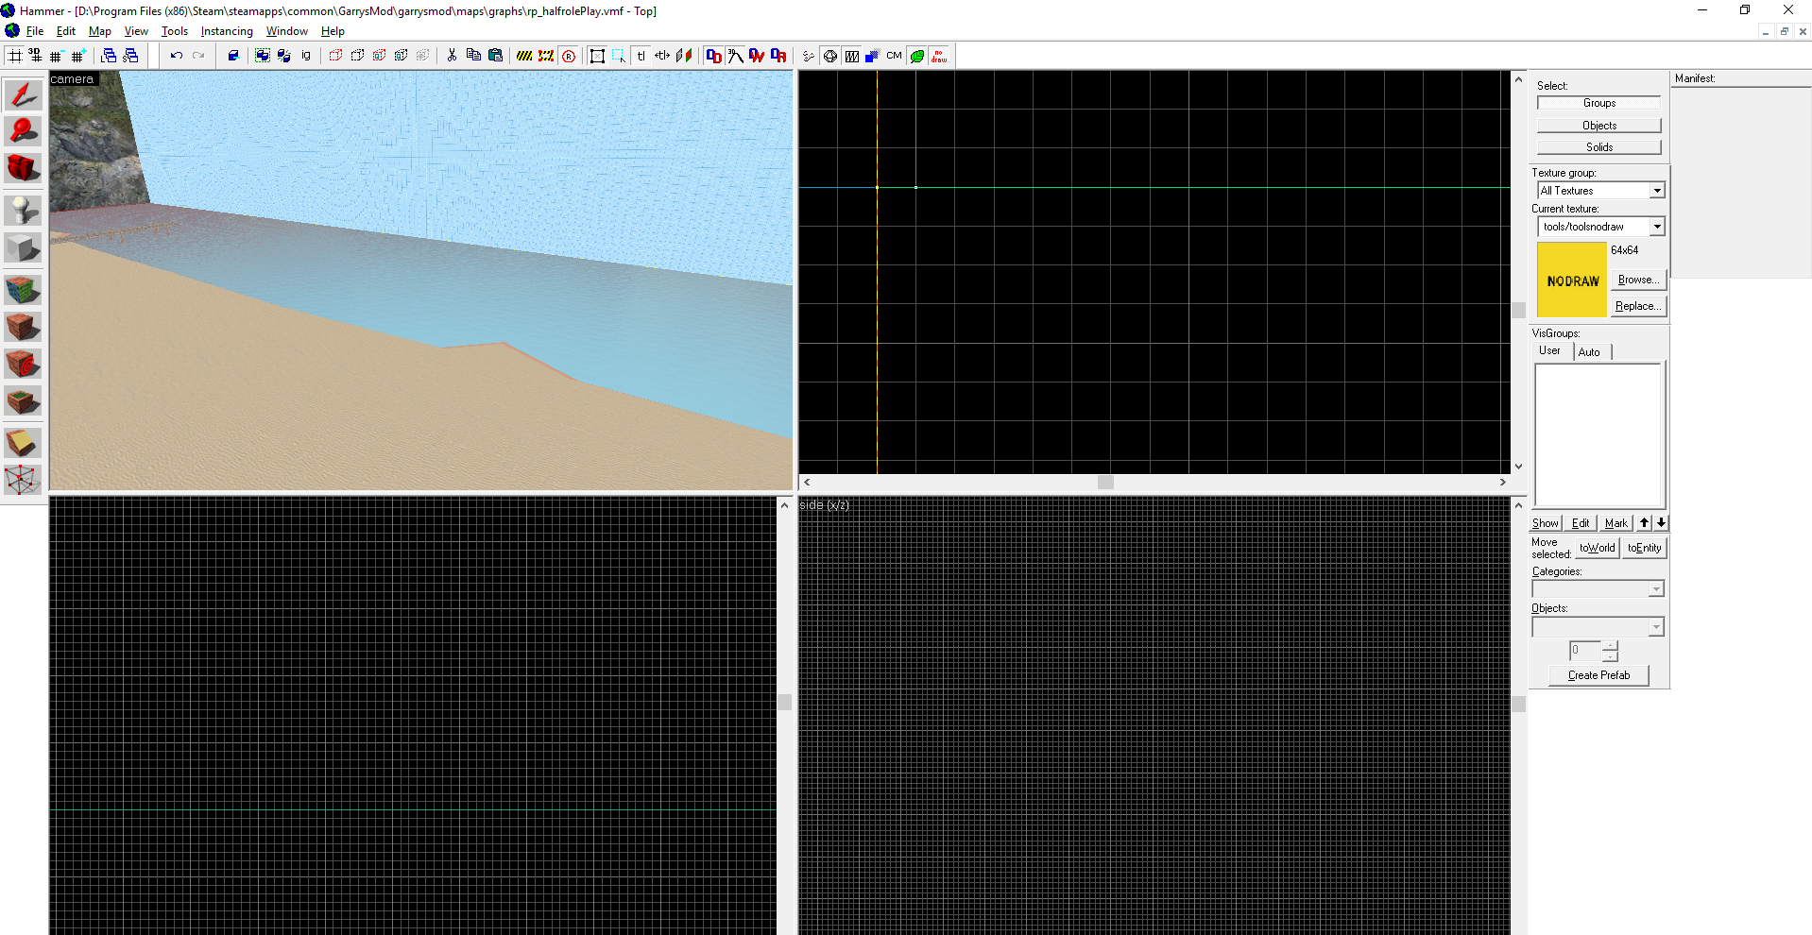Click the Edit Cordon bounds icon
Viewport: 1812px width, 935px height.
(546, 56)
